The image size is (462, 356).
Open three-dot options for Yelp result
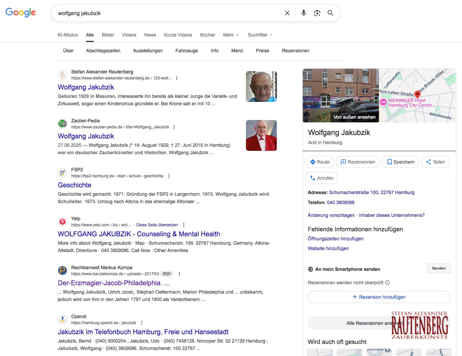pyautogui.click(x=184, y=225)
